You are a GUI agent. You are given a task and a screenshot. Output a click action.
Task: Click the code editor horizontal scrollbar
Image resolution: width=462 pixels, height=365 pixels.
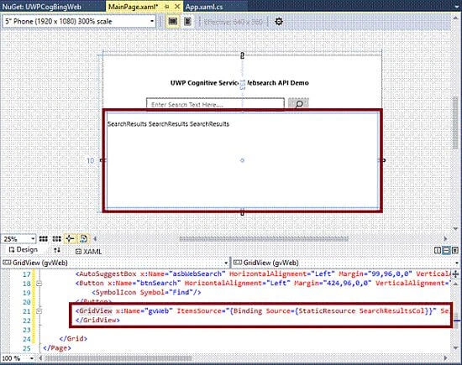(x=118, y=358)
